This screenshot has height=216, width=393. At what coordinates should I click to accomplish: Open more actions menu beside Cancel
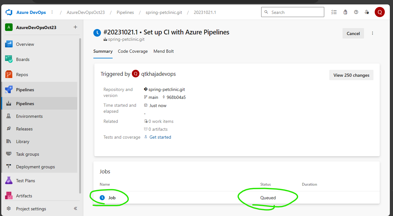372,33
